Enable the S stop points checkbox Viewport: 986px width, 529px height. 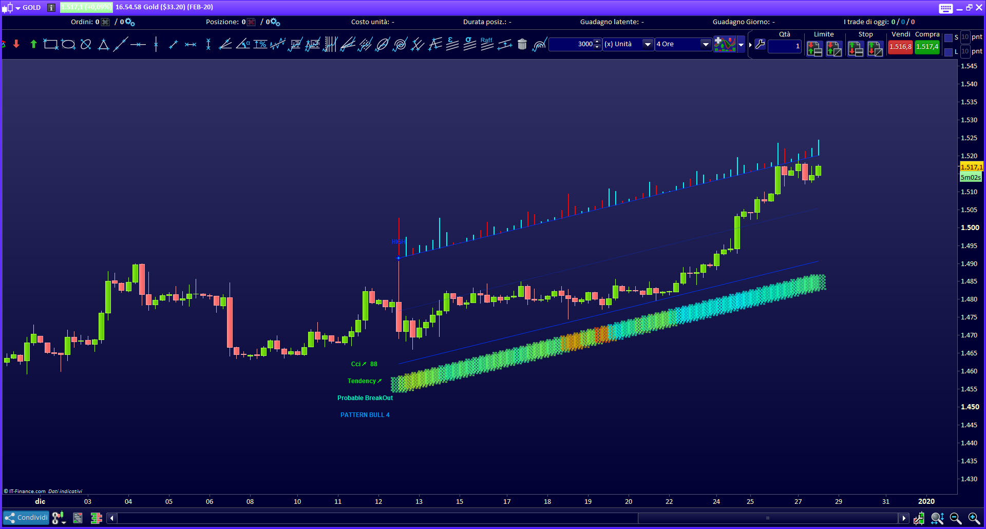[949, 37]
